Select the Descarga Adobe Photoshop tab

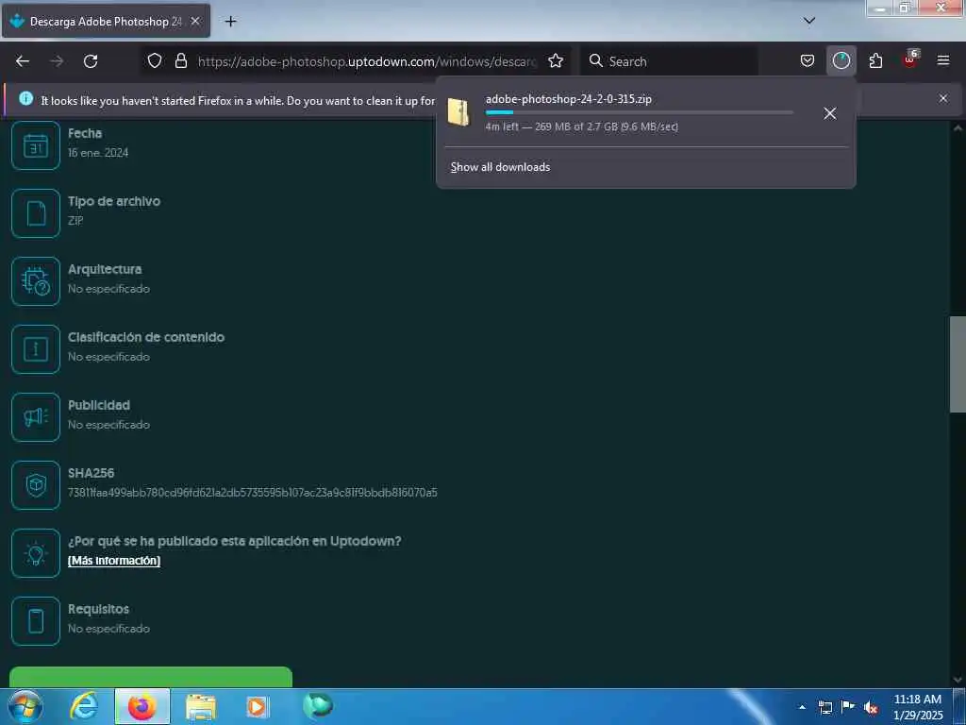pyautogui.click(x=106, y=21)
